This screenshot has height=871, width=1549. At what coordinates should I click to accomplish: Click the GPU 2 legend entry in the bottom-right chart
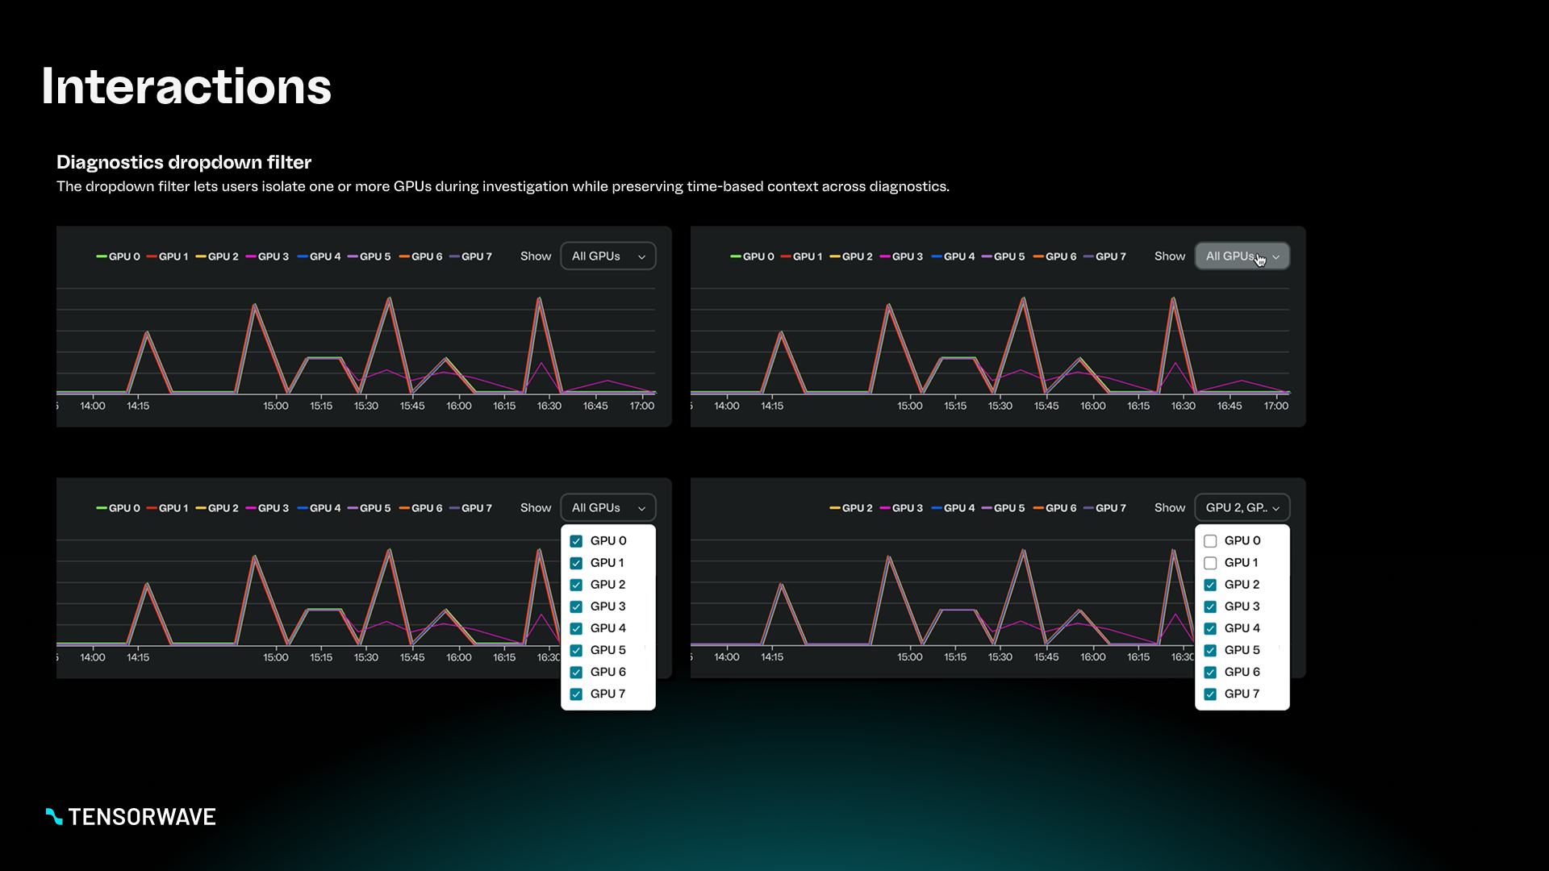click(851, 508)
